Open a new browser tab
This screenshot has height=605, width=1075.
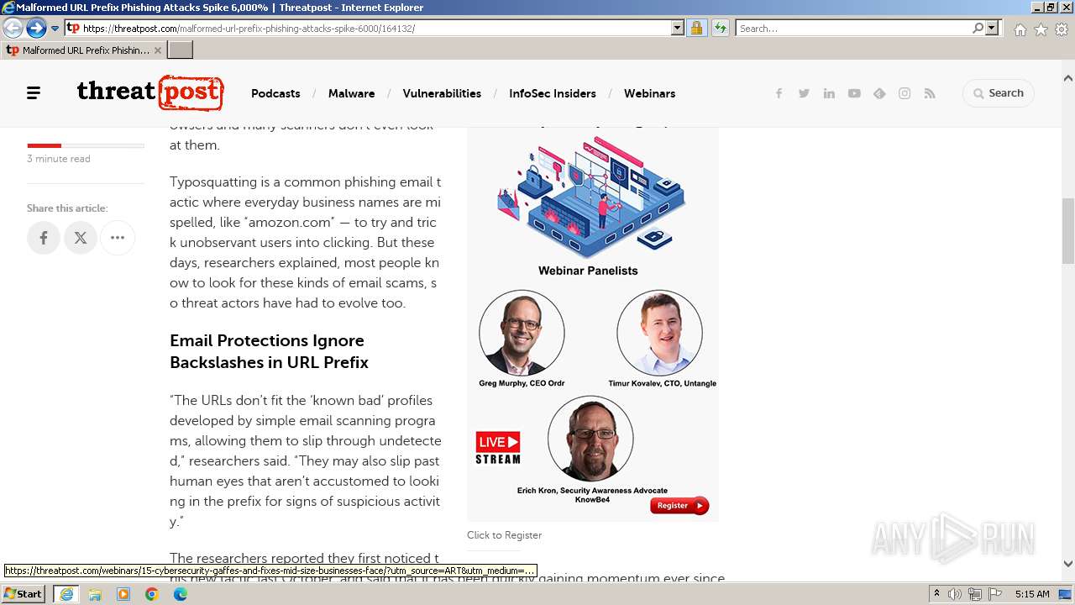tap(181, 50)
